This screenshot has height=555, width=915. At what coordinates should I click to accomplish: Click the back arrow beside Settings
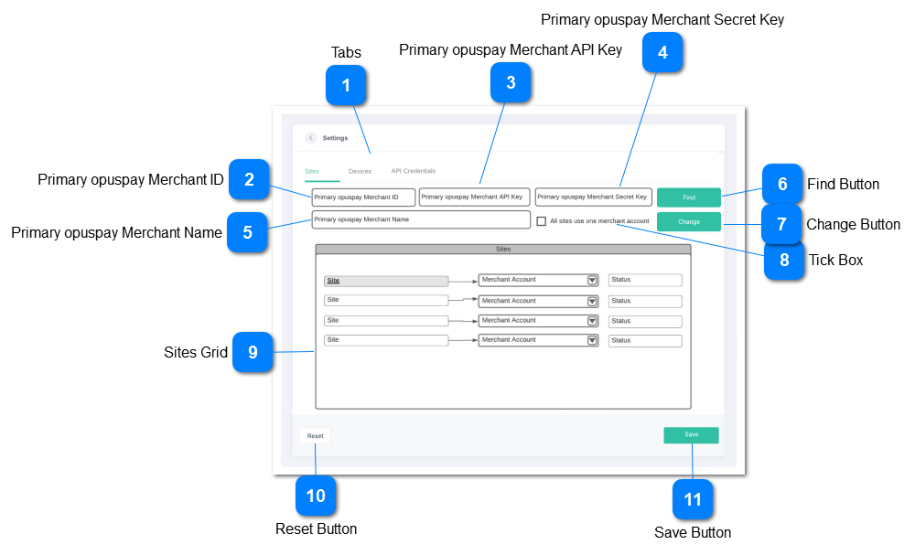tap(311, 138)
